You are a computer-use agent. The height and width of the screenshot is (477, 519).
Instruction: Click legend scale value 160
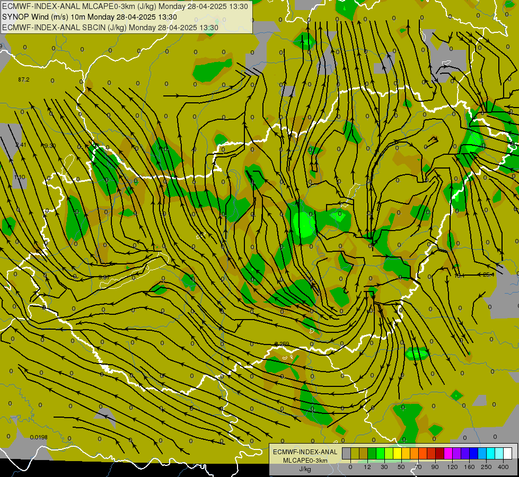coord(469,467)
